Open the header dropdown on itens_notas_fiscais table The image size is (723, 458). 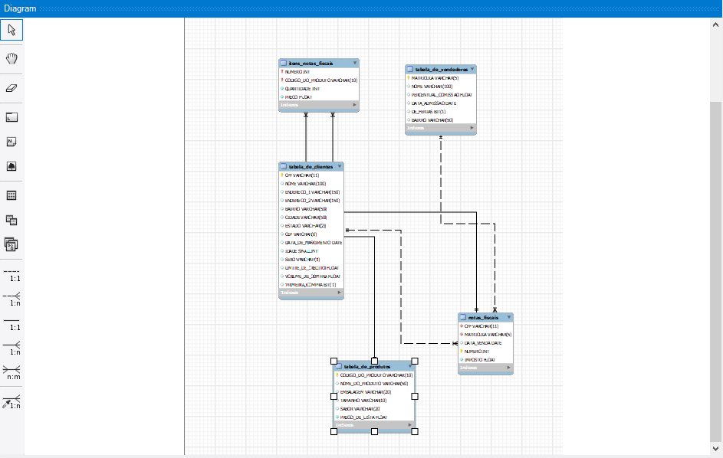[x=353, y=63]
